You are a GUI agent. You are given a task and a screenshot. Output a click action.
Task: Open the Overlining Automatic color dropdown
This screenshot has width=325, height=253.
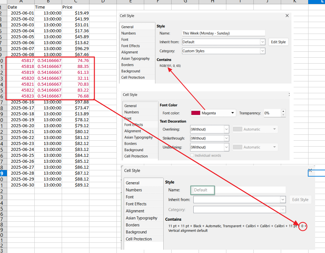click(x=275, y=129)
